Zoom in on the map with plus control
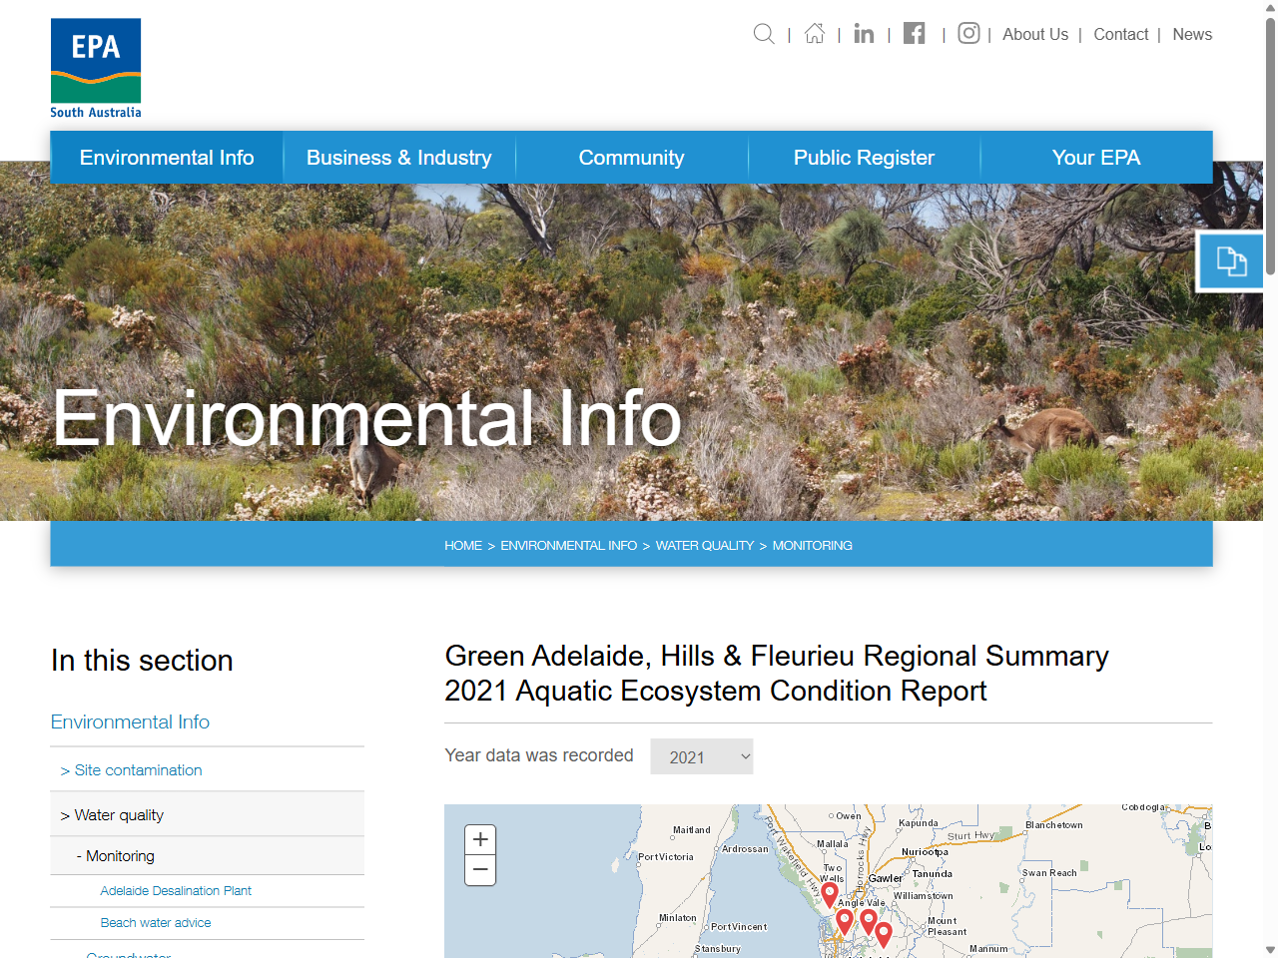 (480, 838)
